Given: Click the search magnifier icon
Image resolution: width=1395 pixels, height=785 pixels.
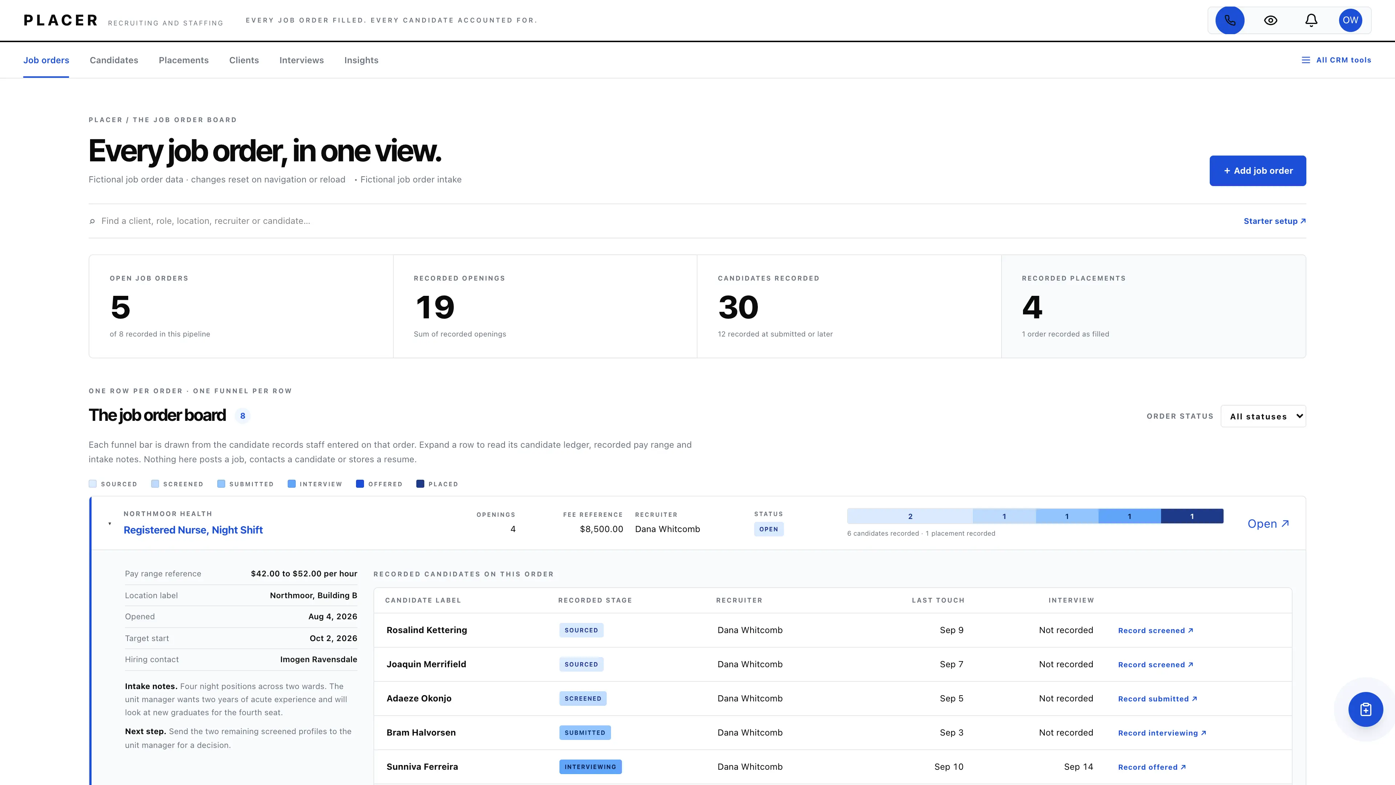Looking at the screenshot, I should pos(92,221).
